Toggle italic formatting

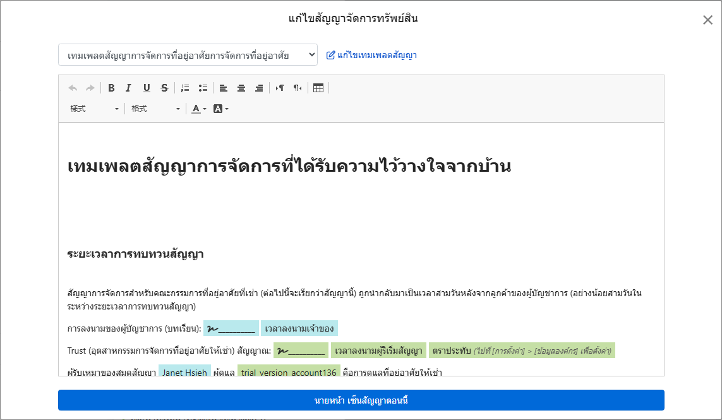point(128,88)
